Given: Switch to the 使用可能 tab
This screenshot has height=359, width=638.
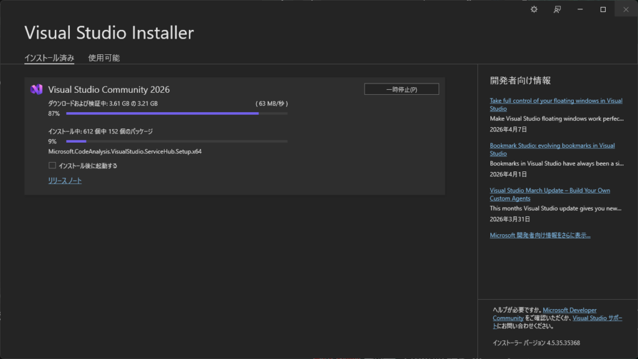Looking at the screenshot, I should [104, 58].
